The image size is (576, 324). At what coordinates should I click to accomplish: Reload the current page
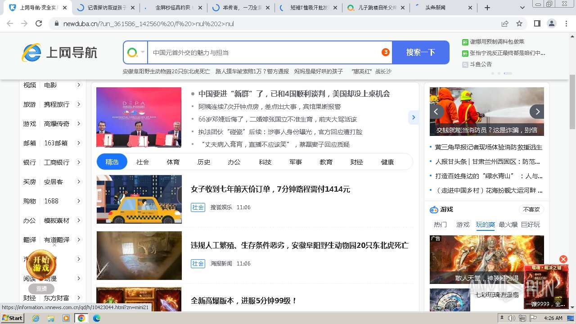point(39,23)
